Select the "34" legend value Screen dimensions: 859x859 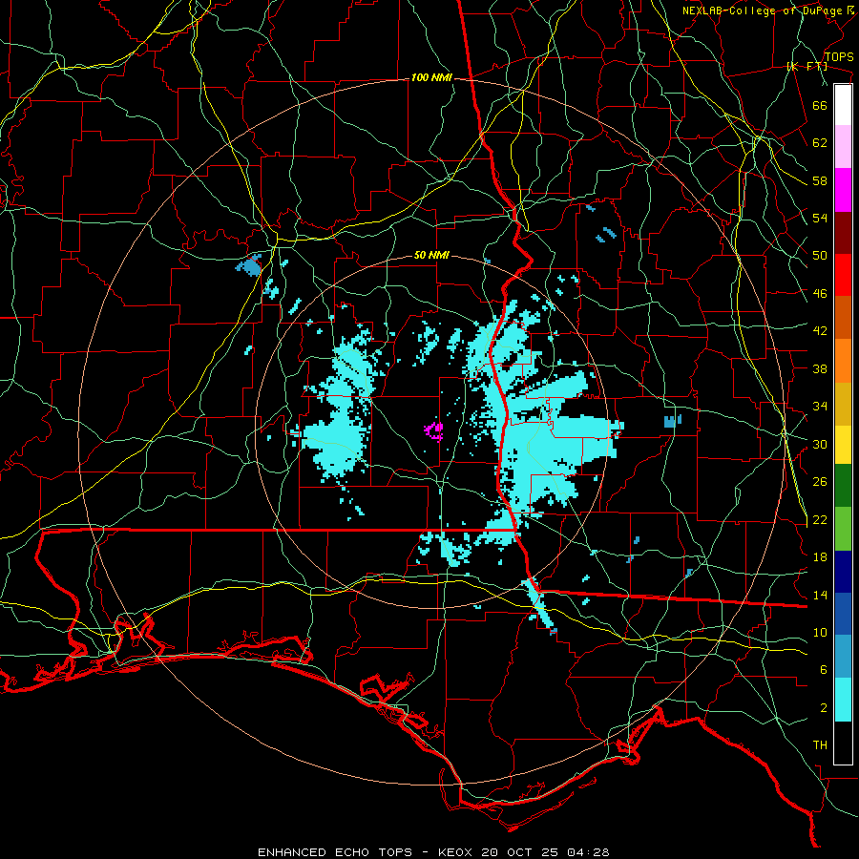point(820,407)
